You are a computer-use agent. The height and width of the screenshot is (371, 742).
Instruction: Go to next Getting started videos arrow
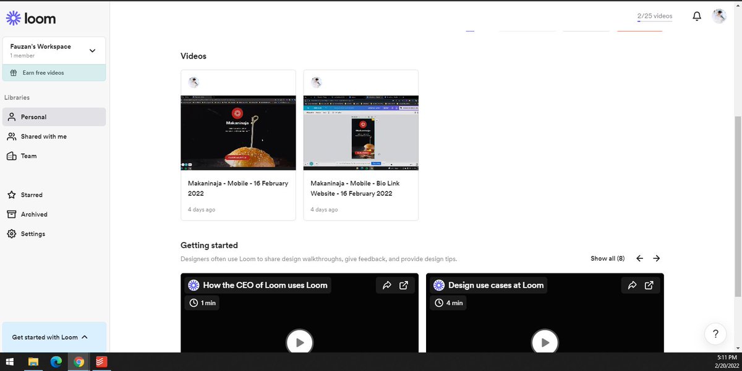[x=657, y=259]
